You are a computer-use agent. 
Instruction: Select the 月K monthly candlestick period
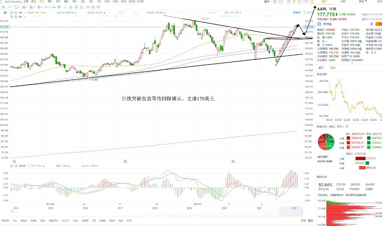tap(58, 2)
